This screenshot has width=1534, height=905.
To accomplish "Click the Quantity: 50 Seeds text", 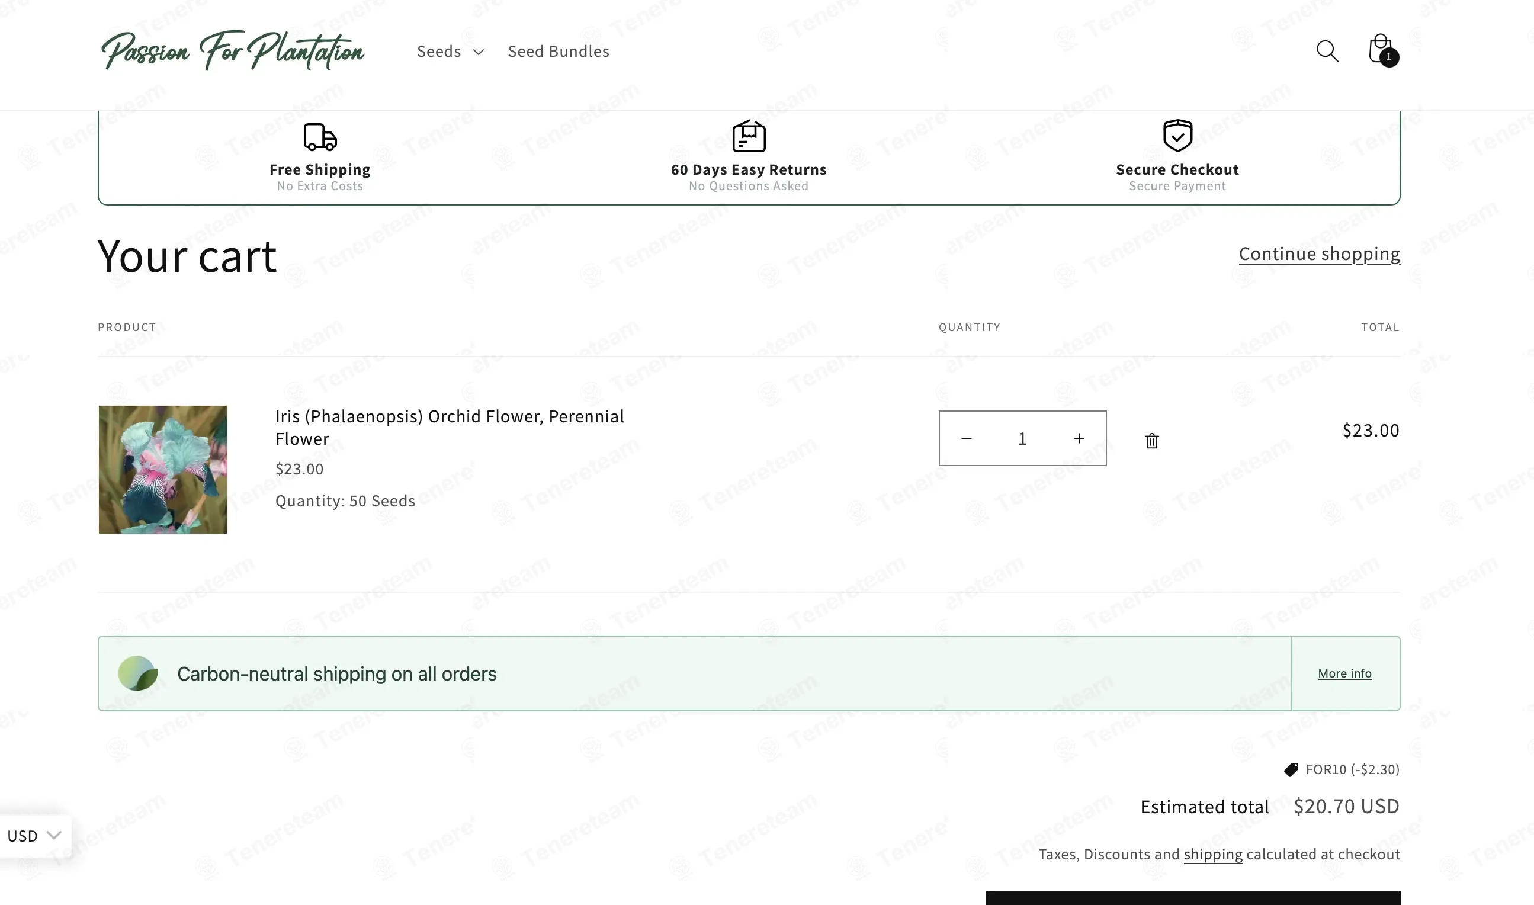I will [345, 500].
